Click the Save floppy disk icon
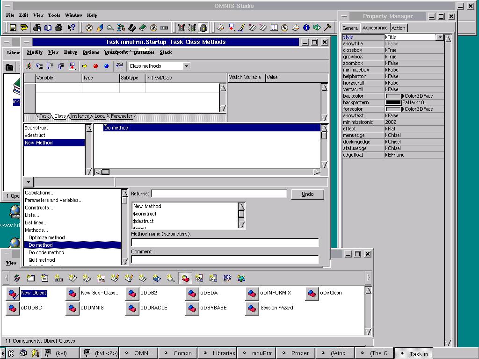The width and height of the screenshot is (479, 359). pyautogui.click(x=13, y=28)
